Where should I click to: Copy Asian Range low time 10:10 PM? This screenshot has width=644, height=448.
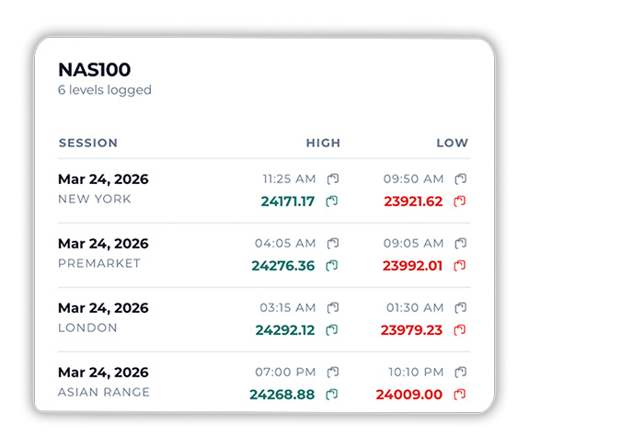461,373
